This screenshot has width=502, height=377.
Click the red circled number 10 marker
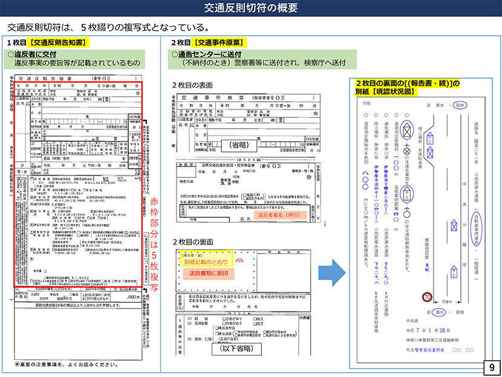[x=426, y=297]
